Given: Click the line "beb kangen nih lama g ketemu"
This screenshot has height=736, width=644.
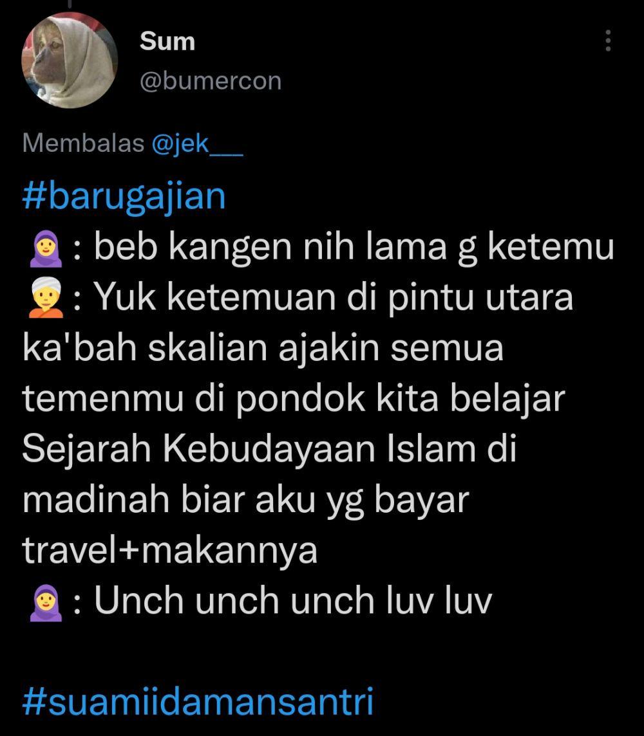Looking at the screenshot, I should pos(354,247).
